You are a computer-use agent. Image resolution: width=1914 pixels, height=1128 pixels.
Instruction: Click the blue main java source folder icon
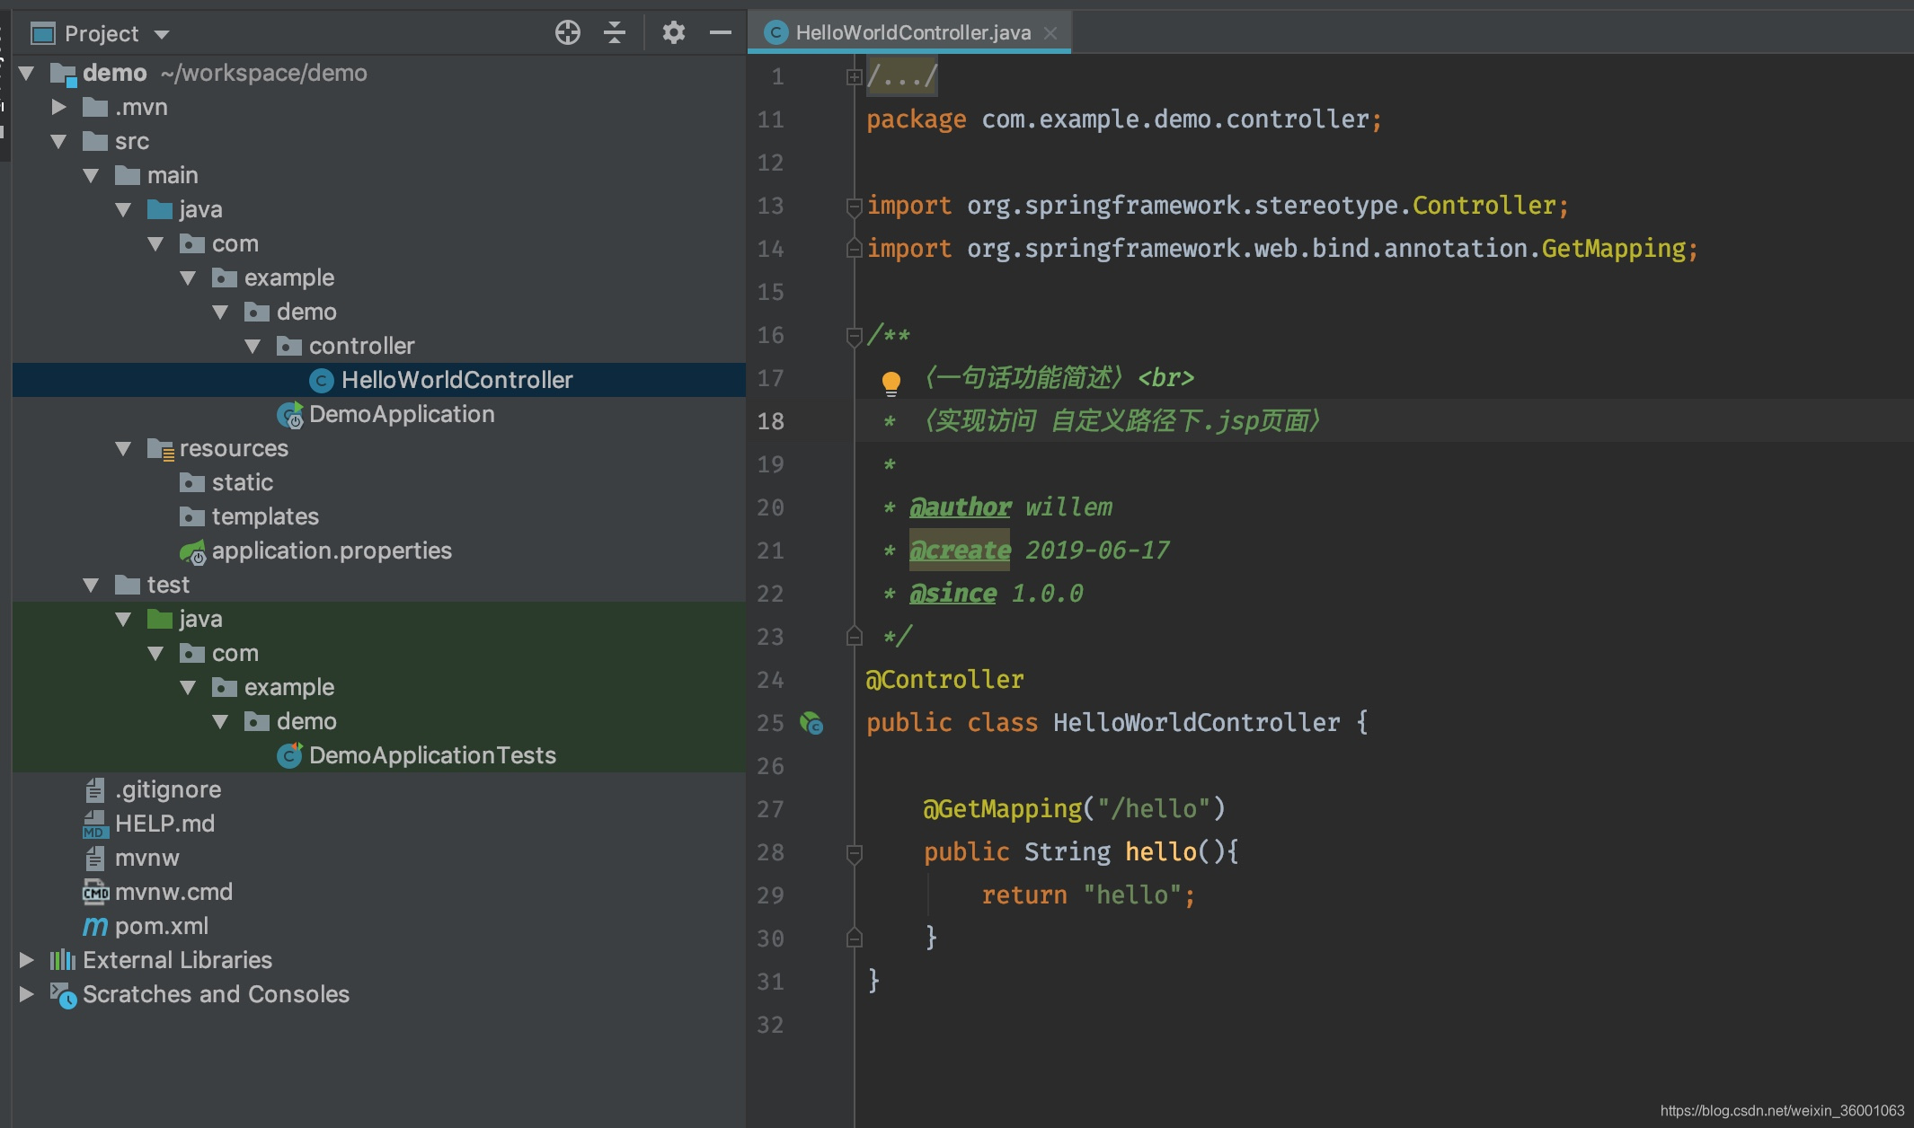[160, 209]
